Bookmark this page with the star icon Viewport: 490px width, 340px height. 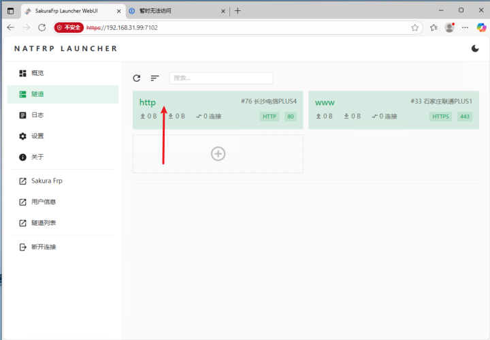[x=414, y=28]
